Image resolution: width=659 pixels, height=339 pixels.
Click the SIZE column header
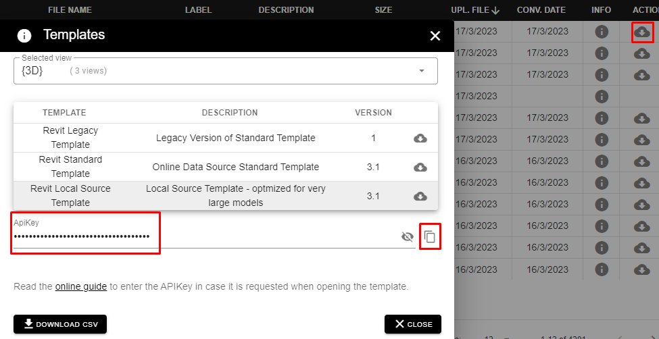click(x=383, y=10)
